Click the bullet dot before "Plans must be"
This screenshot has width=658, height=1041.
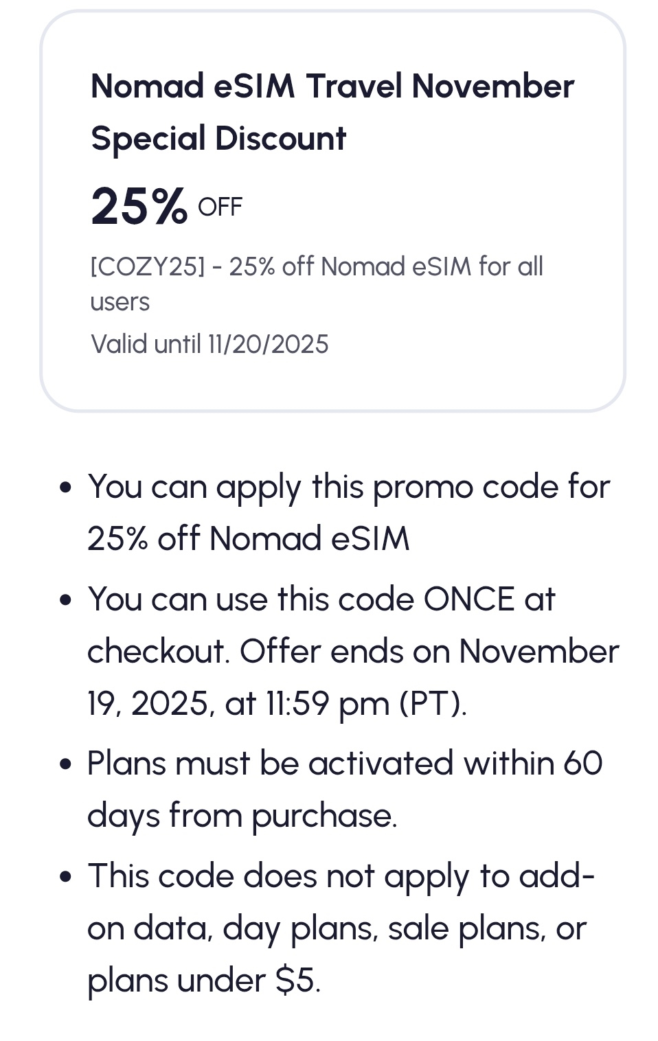[x=66, y=764]
